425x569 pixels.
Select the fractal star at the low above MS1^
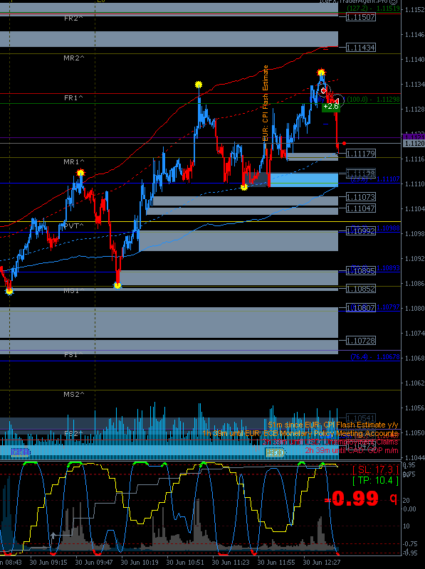(x=117, y=286)
